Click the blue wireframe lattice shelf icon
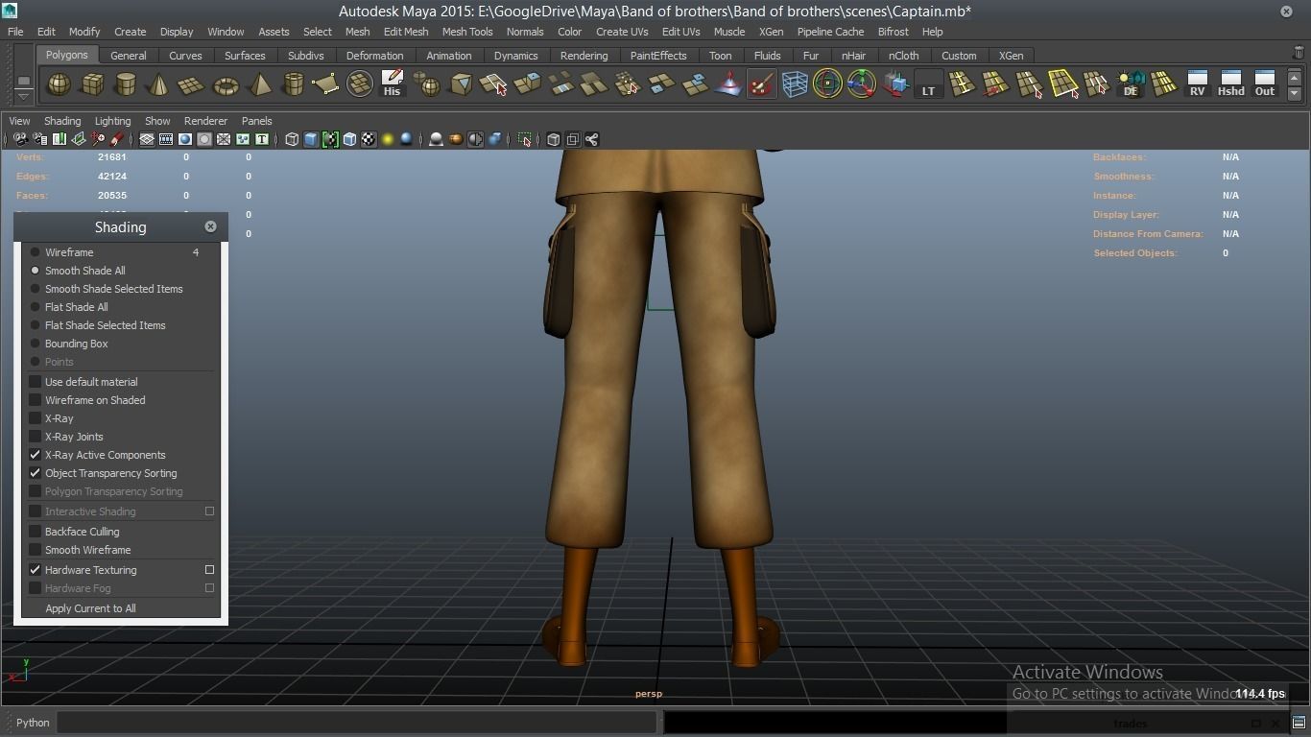 point(795,84)
